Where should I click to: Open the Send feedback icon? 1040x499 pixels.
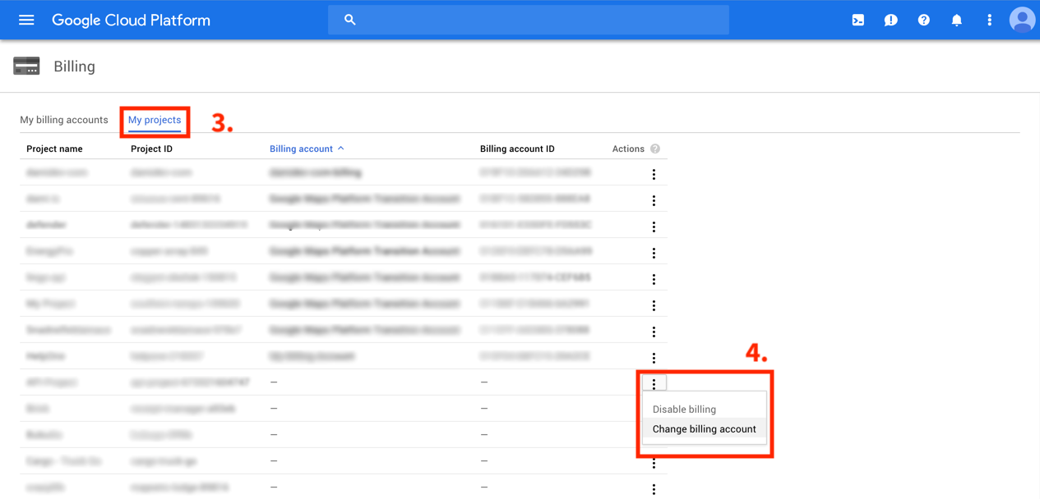click(890, 20)
